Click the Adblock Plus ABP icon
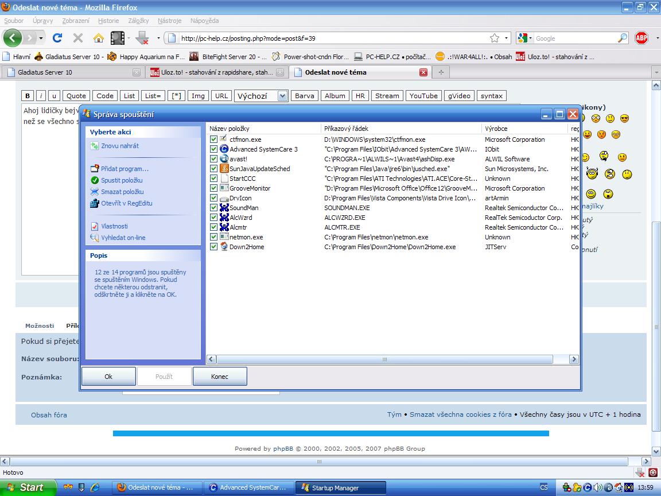 641,38
